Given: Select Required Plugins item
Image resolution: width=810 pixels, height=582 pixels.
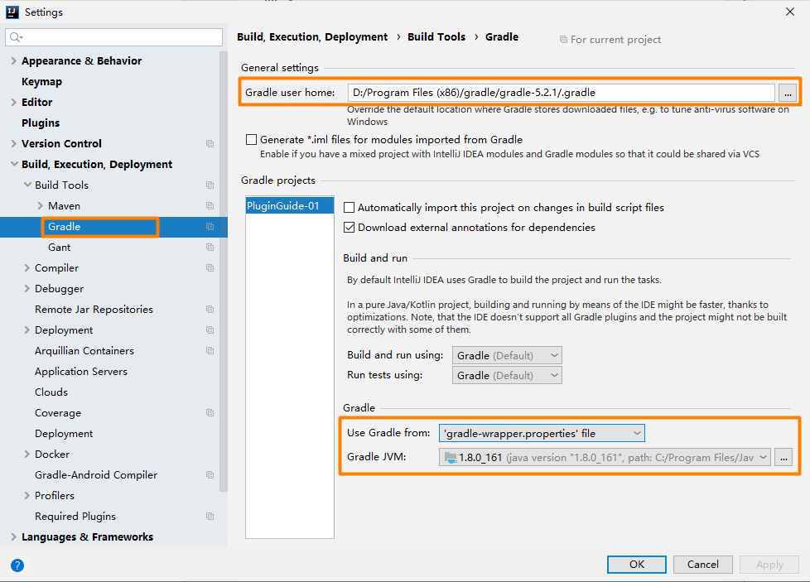Looking at the screenshot, I should (x=75, y=517).
